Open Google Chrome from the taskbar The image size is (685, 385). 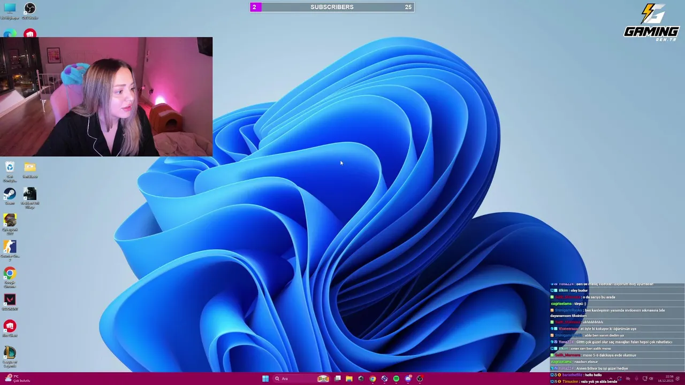372,379
